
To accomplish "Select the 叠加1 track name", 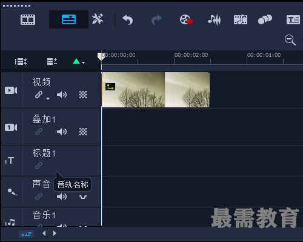I will coord(44,119).
